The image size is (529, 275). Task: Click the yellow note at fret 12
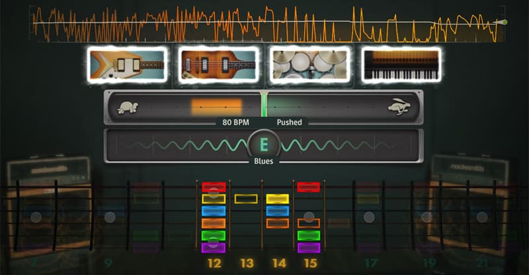[x=214, y=199]
